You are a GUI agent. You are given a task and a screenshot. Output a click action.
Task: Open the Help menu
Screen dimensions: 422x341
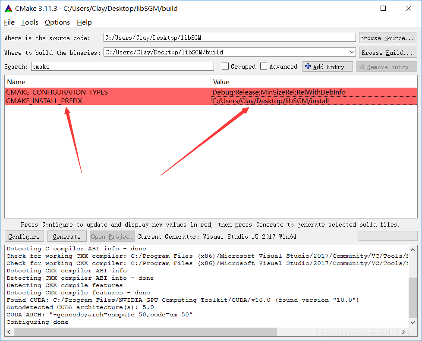point(84,22)
